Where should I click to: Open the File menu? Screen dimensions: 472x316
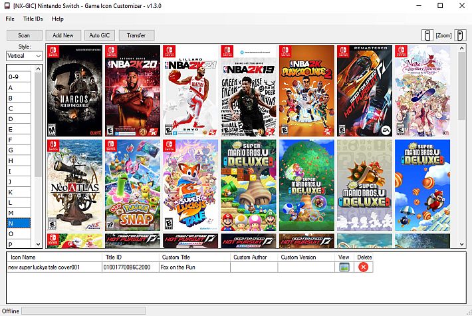(10, 19)
